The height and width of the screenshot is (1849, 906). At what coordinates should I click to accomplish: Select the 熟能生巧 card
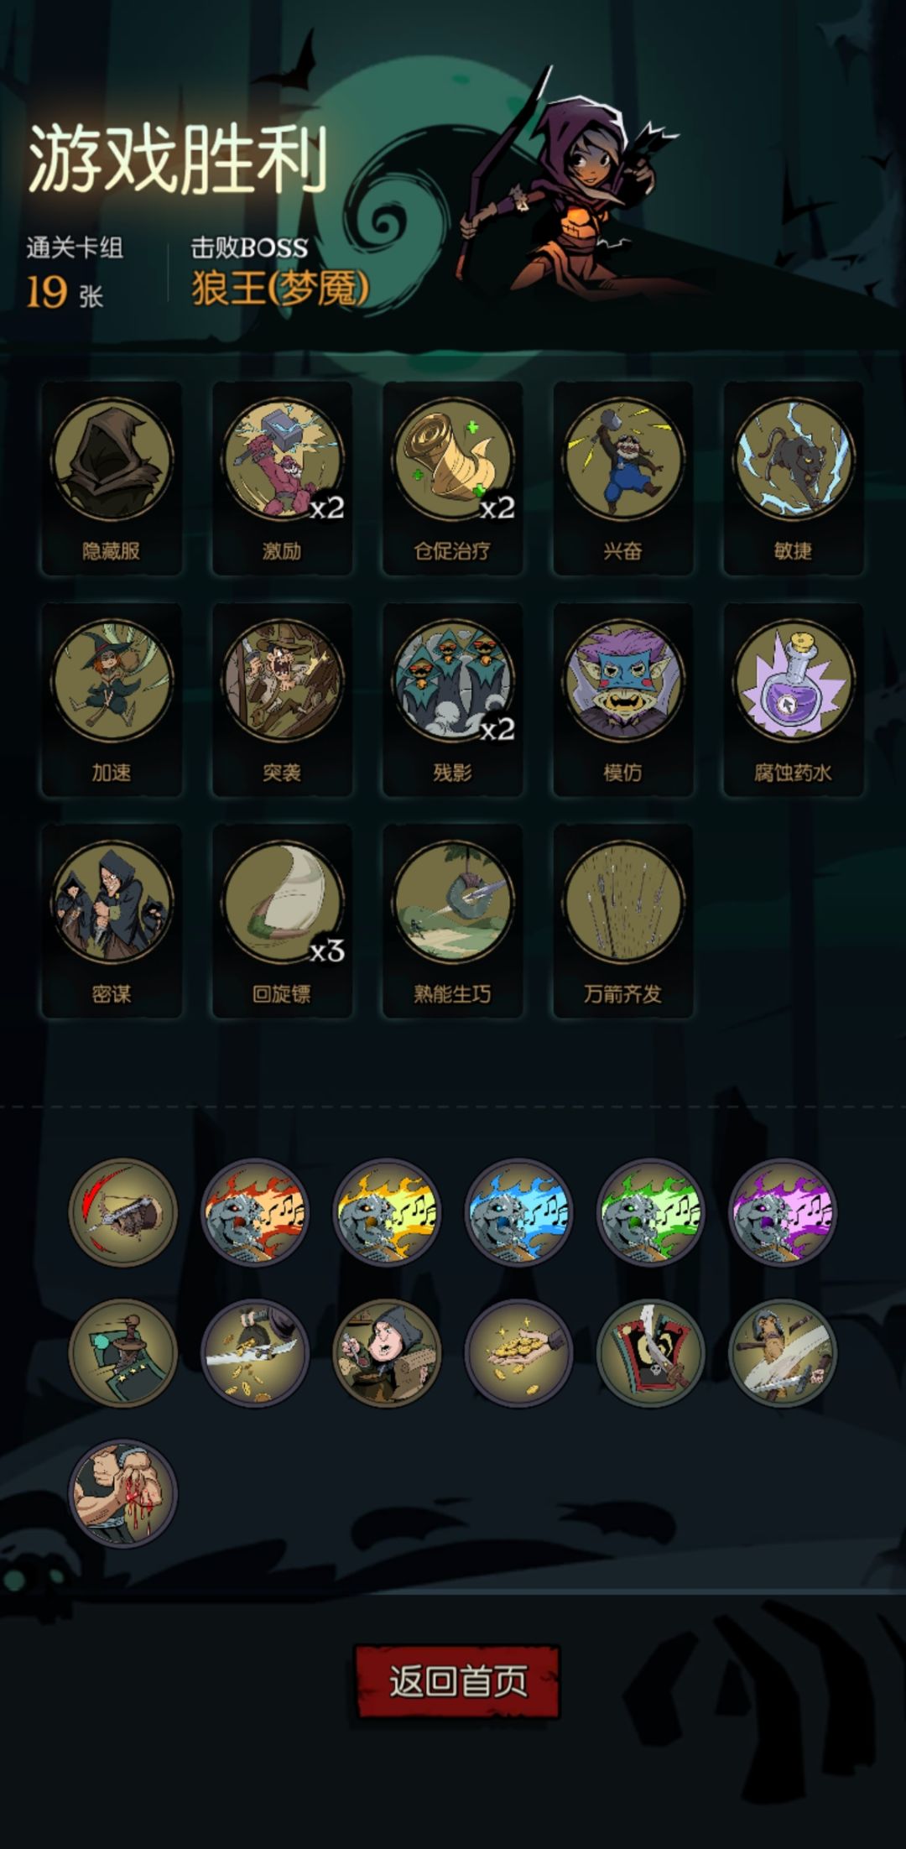click(x=452, y=921)
